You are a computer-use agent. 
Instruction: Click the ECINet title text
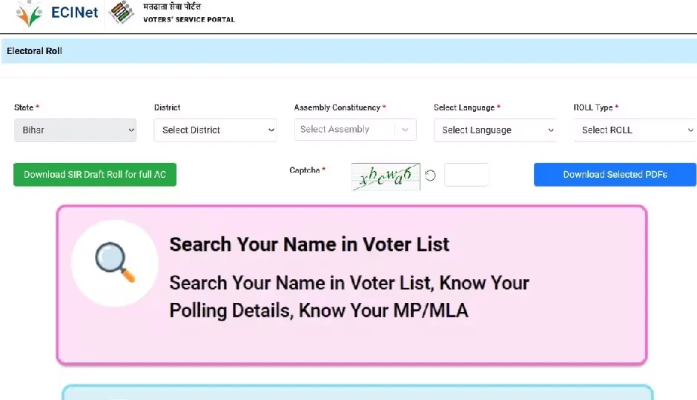tap(74, 13)
